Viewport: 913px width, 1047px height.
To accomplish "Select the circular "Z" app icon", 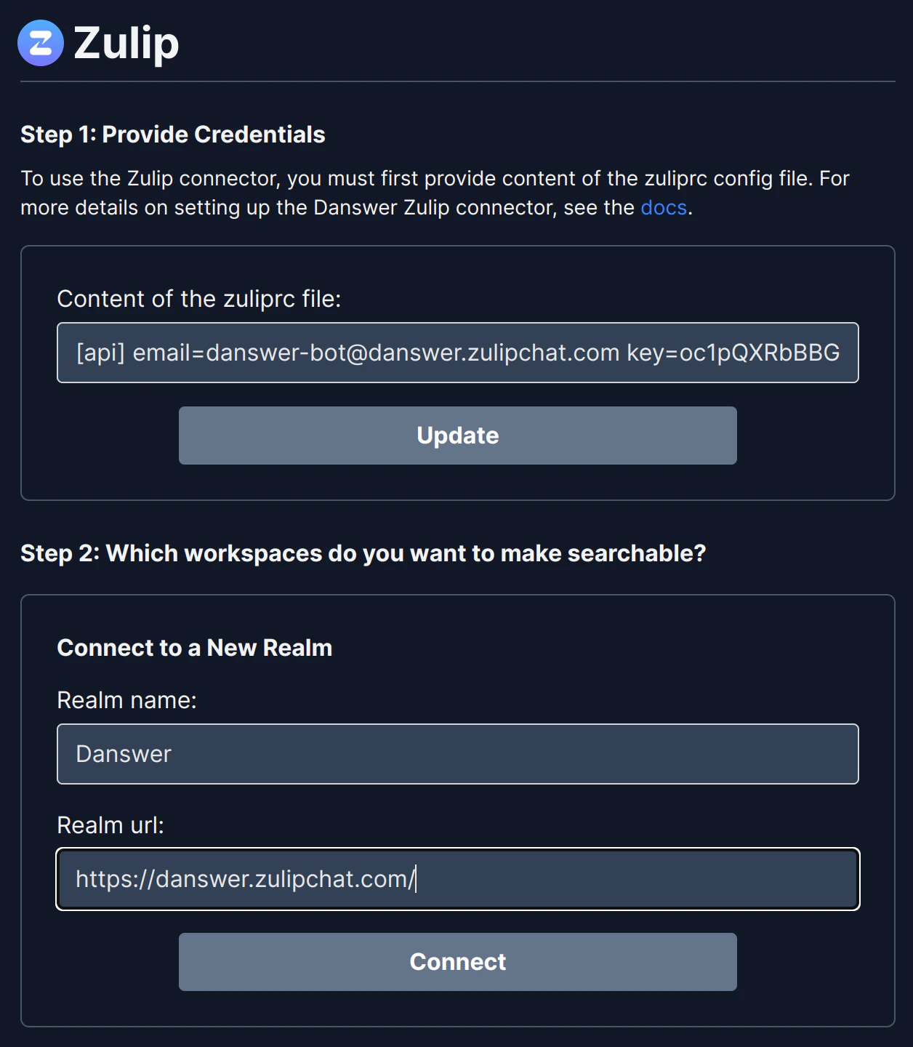I will pos(40,44).
